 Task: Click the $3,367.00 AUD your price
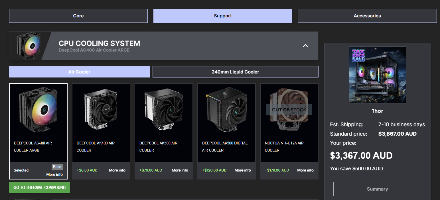(x=361, y=156)
